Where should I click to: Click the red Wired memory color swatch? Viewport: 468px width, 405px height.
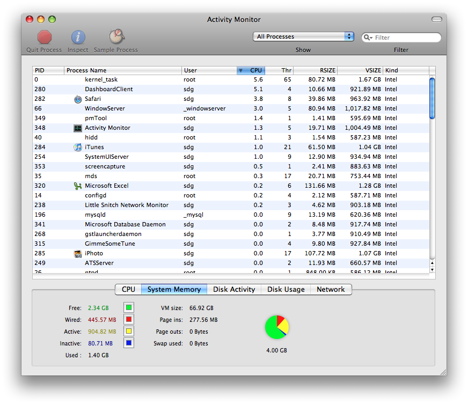(x=129, y=319)
